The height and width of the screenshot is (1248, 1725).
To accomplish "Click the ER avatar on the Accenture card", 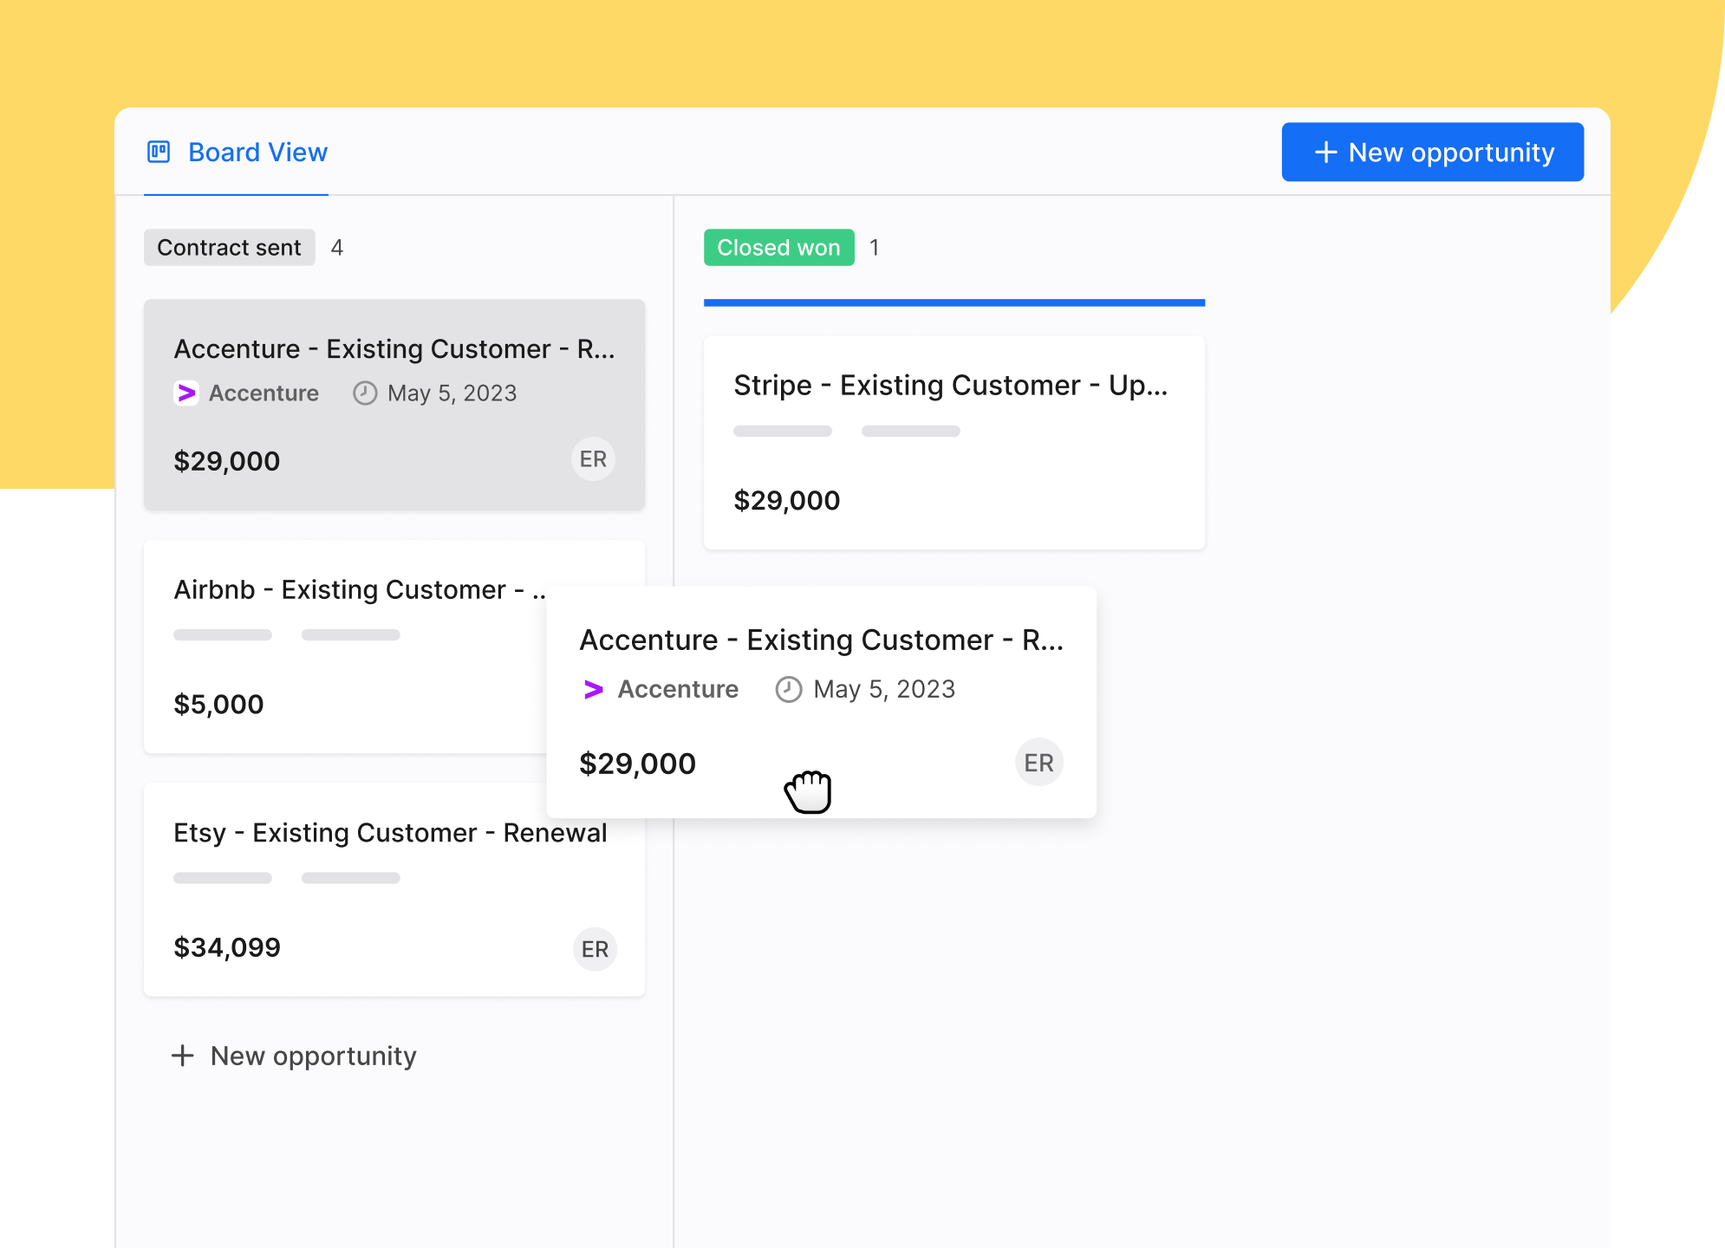I will (x=593, y=459).
